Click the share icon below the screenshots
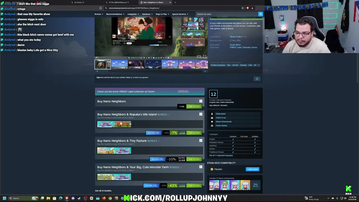Screen dimensions: 359x202 (x=257, y=79)
